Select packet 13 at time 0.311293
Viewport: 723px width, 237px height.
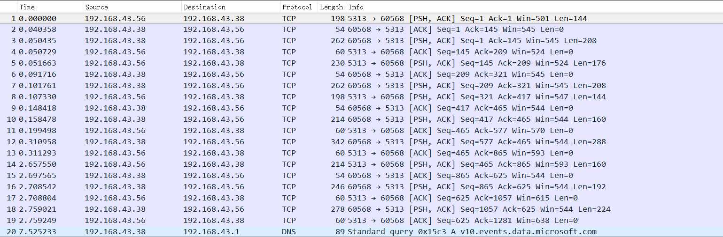[x=361, y=153]
